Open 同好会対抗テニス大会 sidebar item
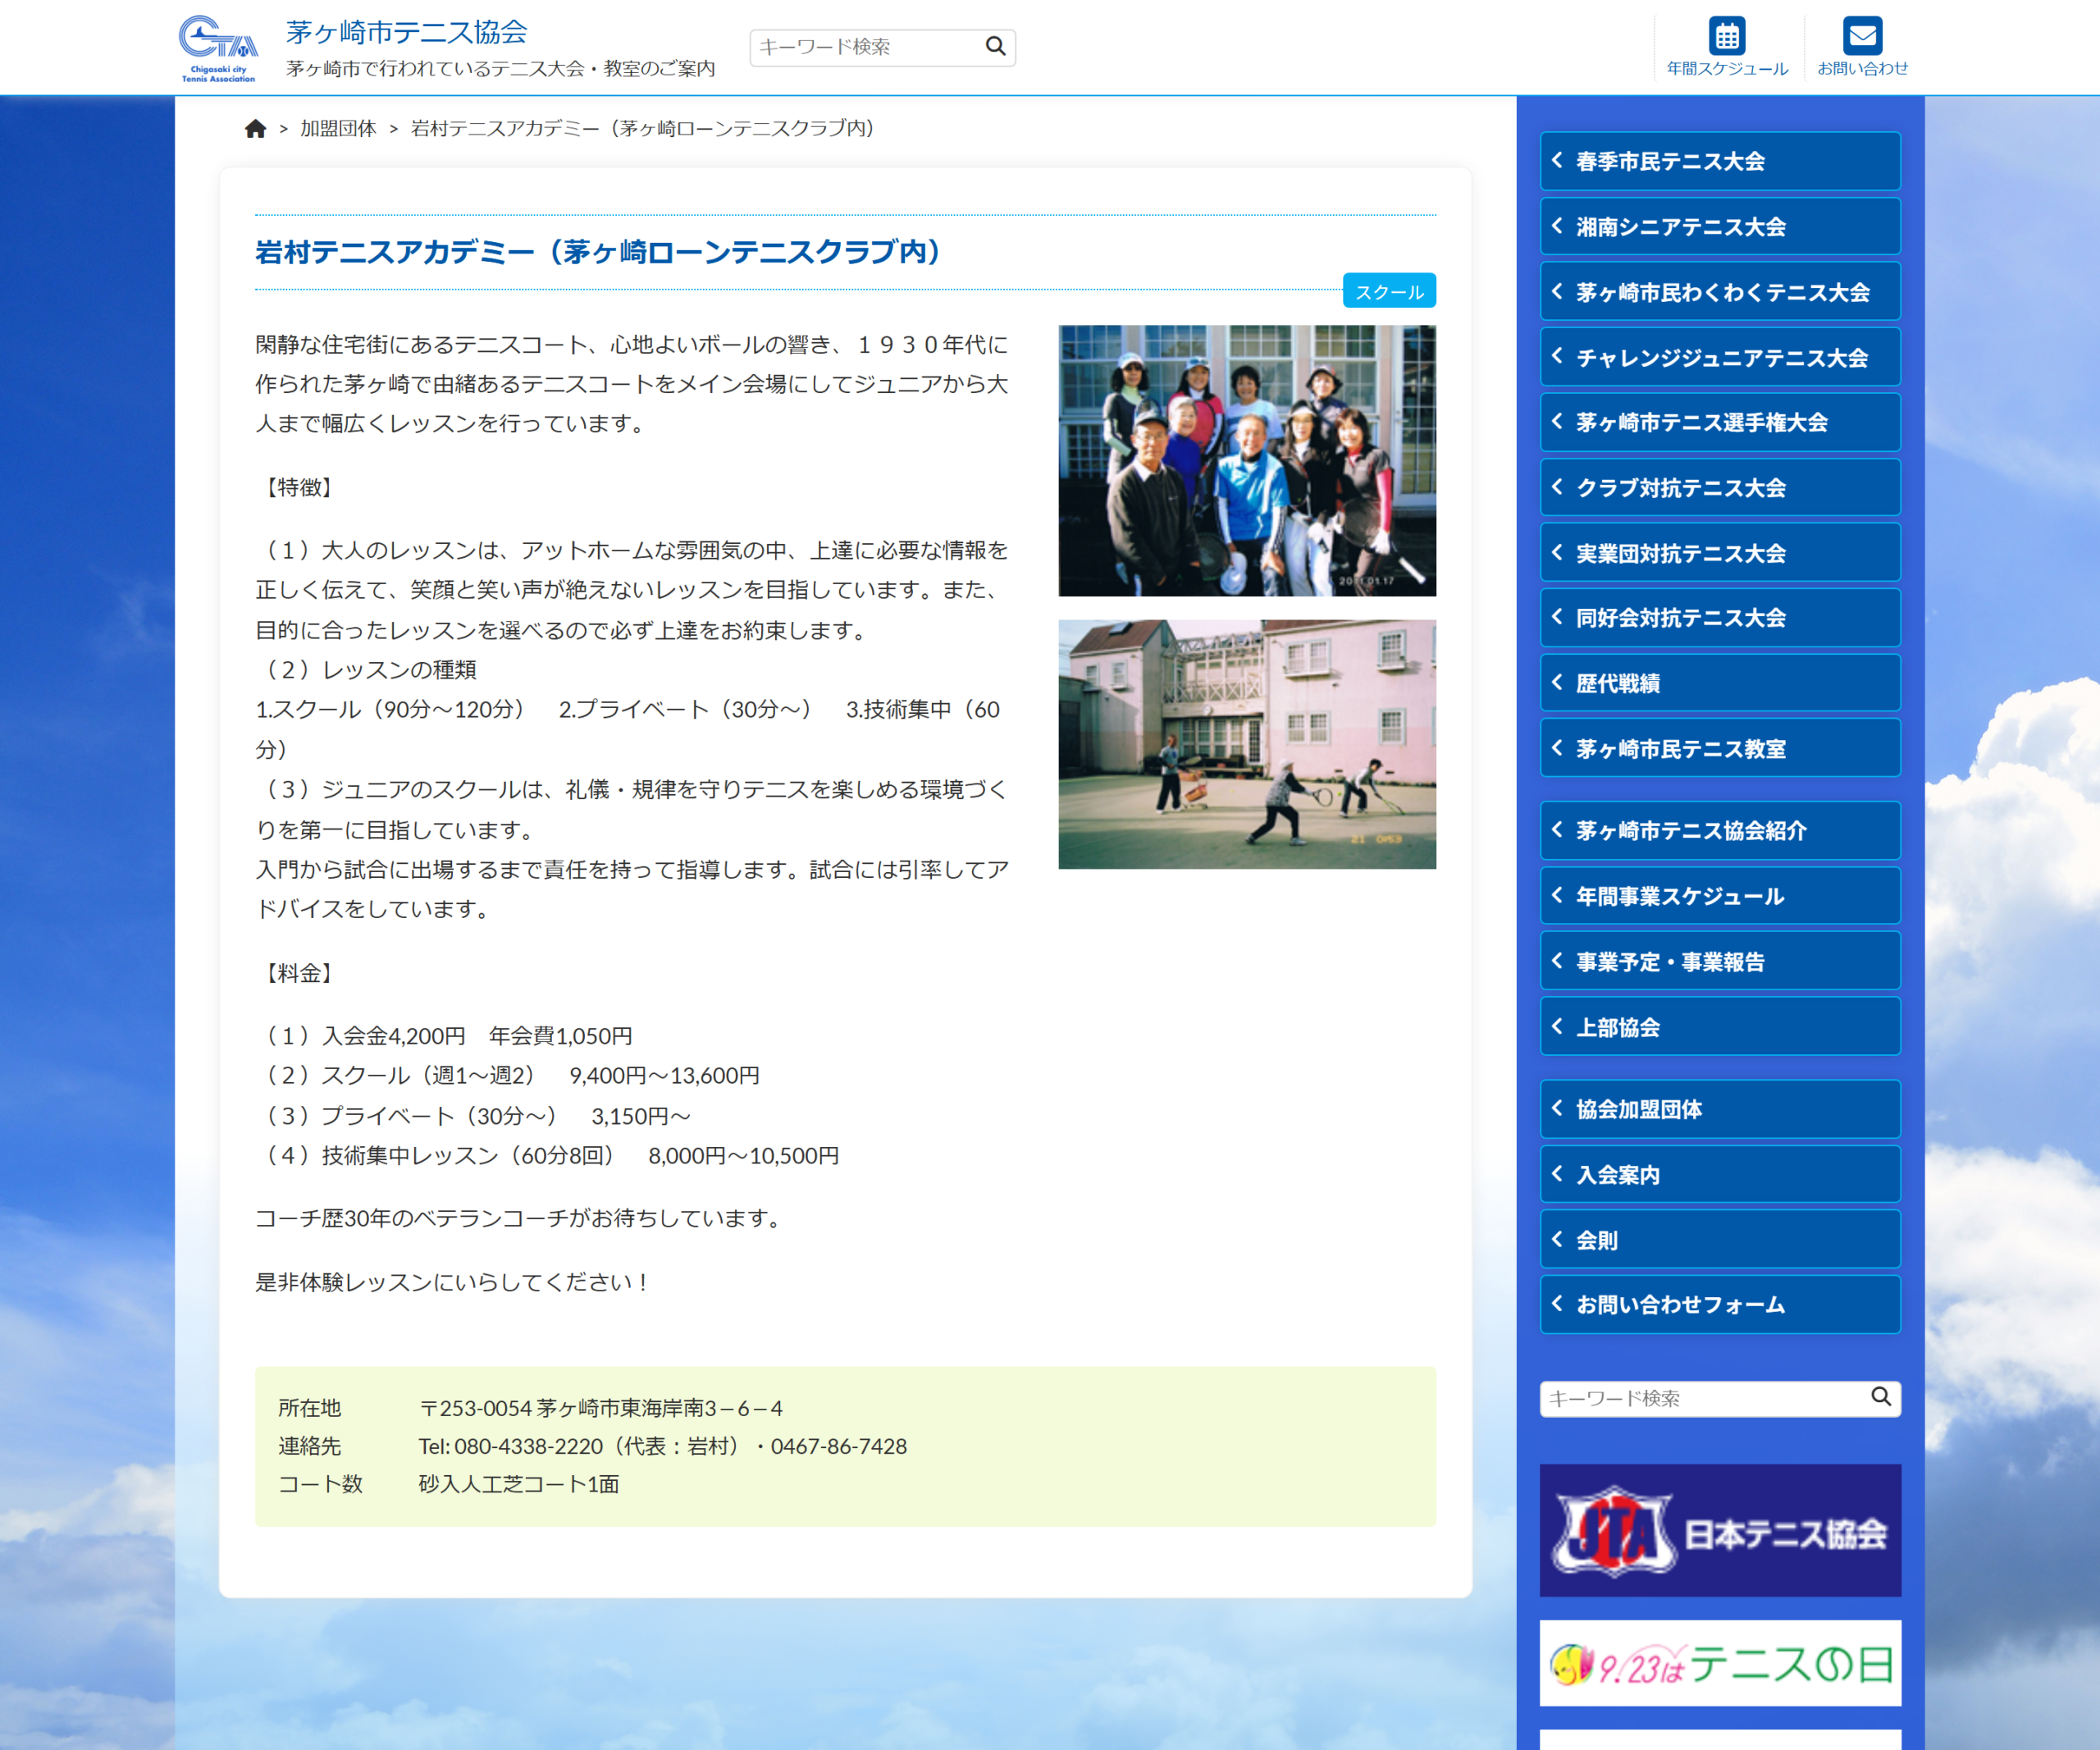This screenshot has width=2100, height=1750. click(1720, 618)
